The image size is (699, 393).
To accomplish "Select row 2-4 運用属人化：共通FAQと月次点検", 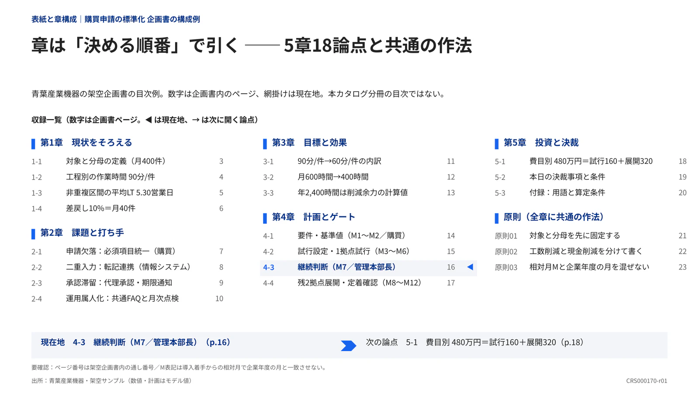I will pyautogui.click(x=127, y=298).
